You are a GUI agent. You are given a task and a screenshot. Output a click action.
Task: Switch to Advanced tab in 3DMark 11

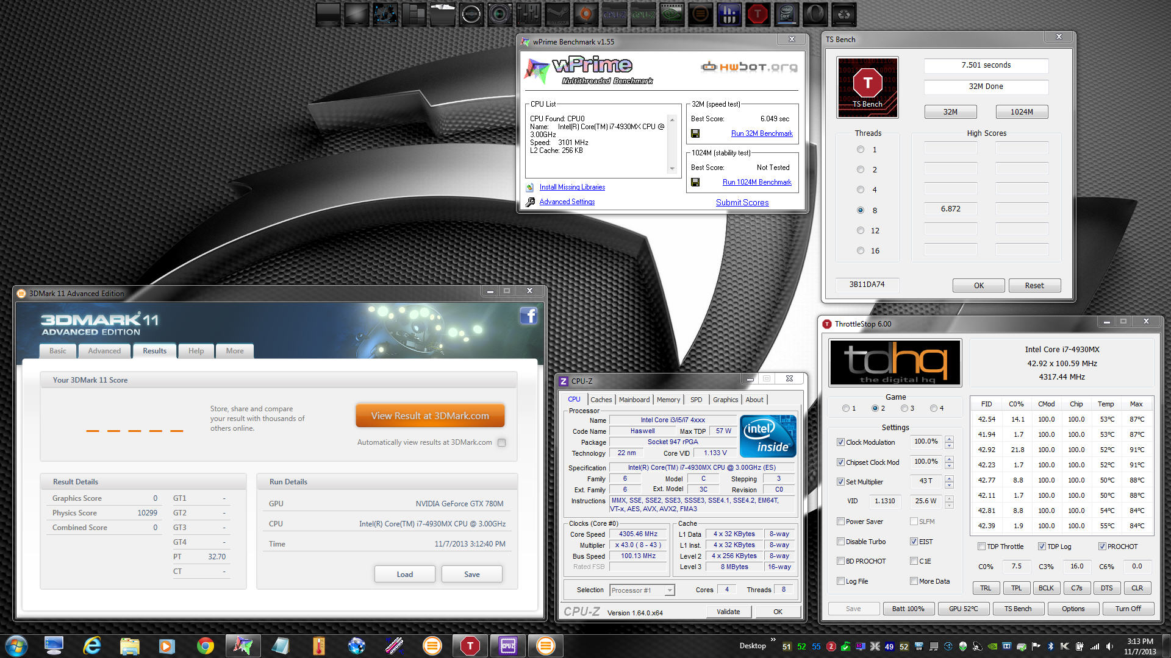(104, 351)
